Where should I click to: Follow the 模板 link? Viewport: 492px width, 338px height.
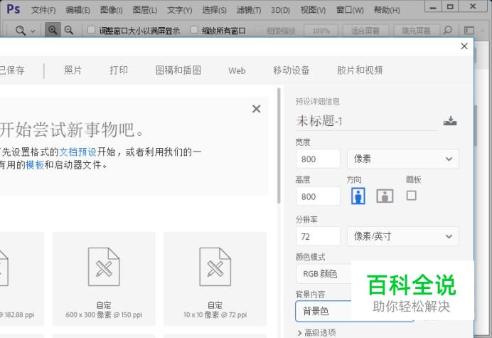click(35, 164)
